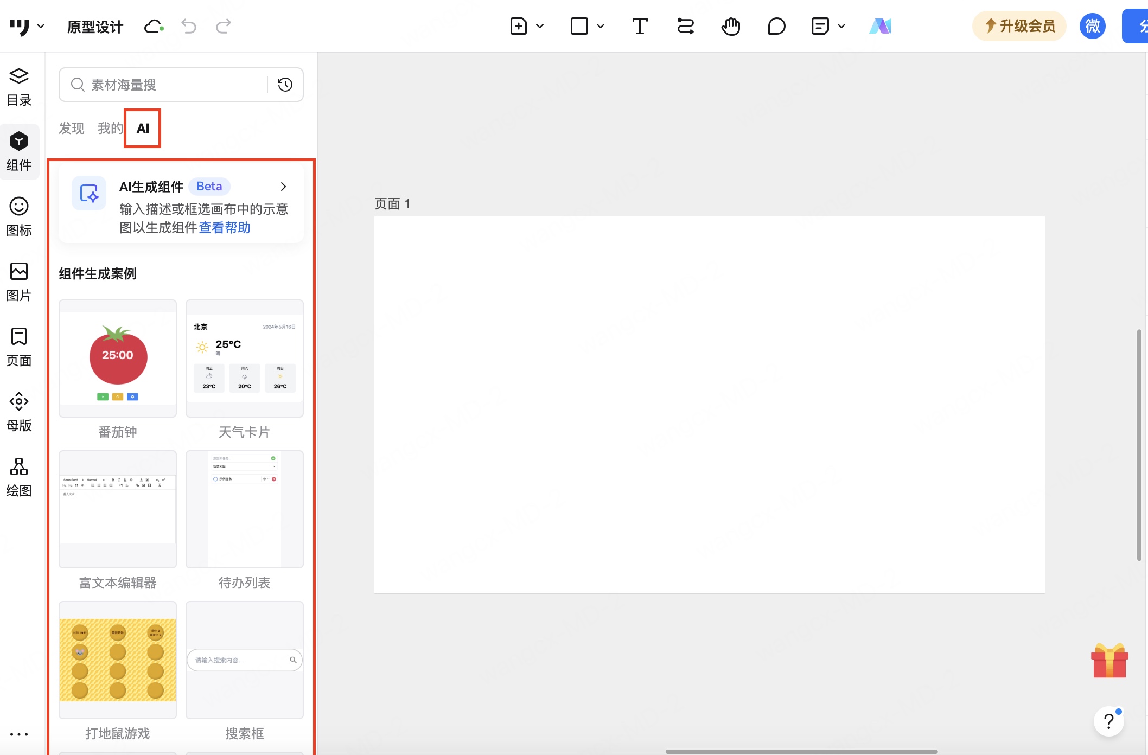Image resolution: width=1148 pixels, height=755 pixels.
Task: Open the user avatar 微 menu
Action: click(1093, 26)
